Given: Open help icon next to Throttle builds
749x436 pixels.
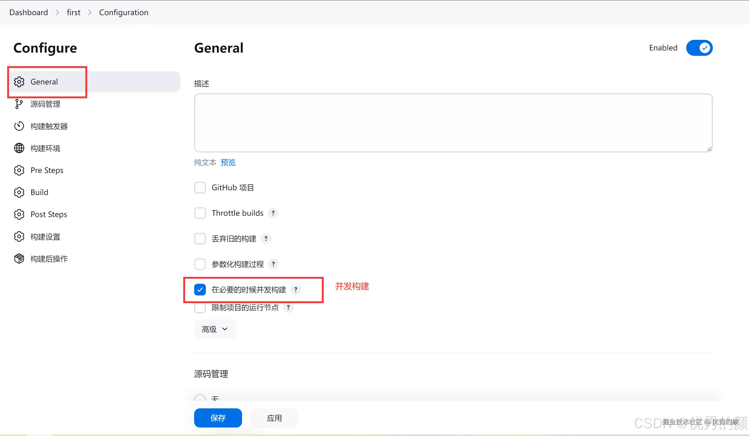Looking at the screenshot, I should (273, 213).
